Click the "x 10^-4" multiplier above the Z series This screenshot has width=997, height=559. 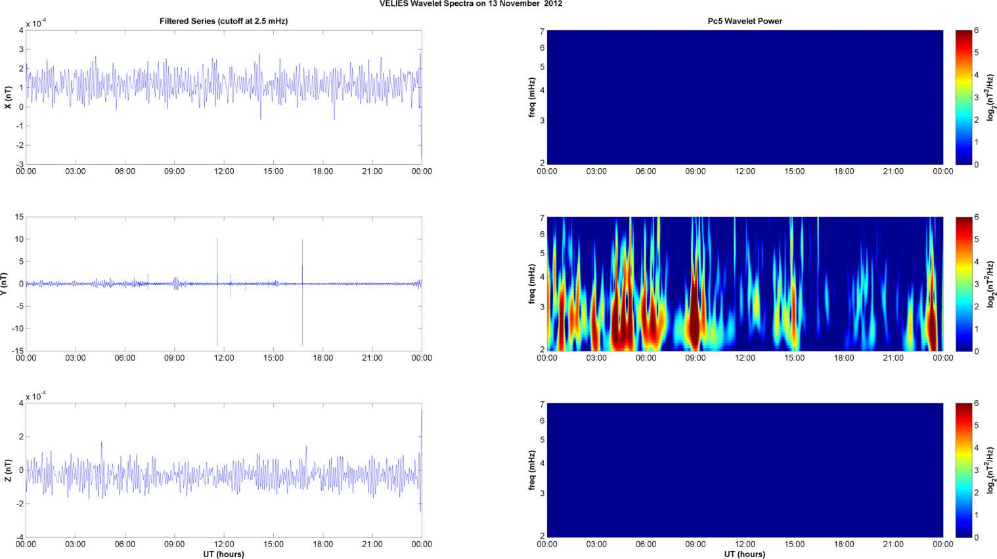(36, 396)
